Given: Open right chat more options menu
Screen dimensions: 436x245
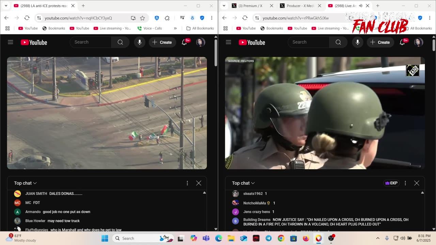Looking at the screenshot, I should [x=405, y=183].
